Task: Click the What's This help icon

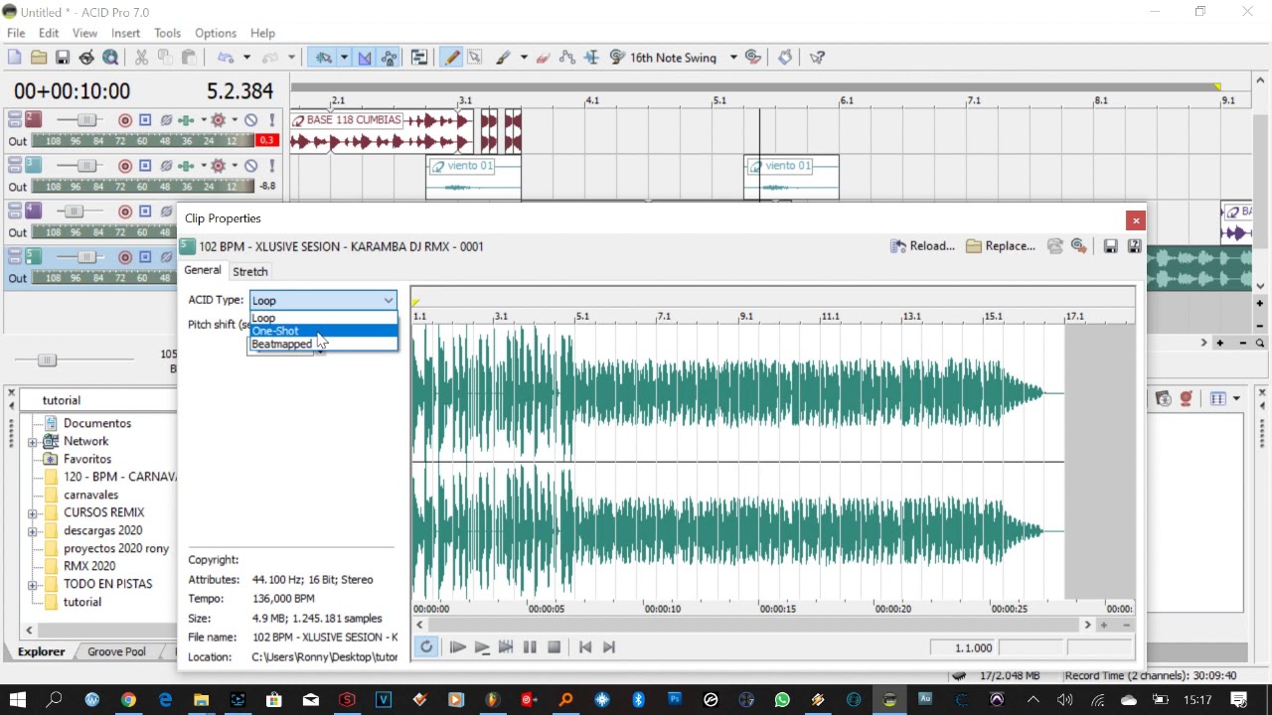Action: [x=817, y=58]
